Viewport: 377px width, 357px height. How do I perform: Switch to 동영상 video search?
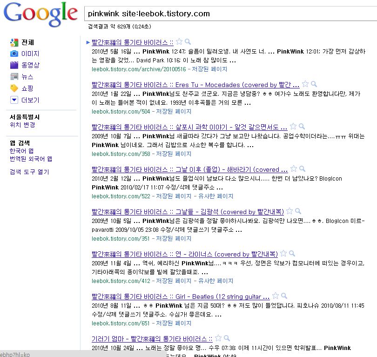coord(31,65)
